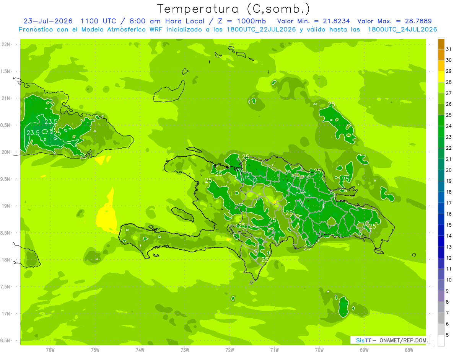
Task: Click "Pronóstico con el Modelo Atmósferico WRF" text
Action: tap(91, 29)
